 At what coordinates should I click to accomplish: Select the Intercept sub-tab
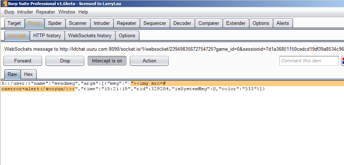tap(17, 35)
